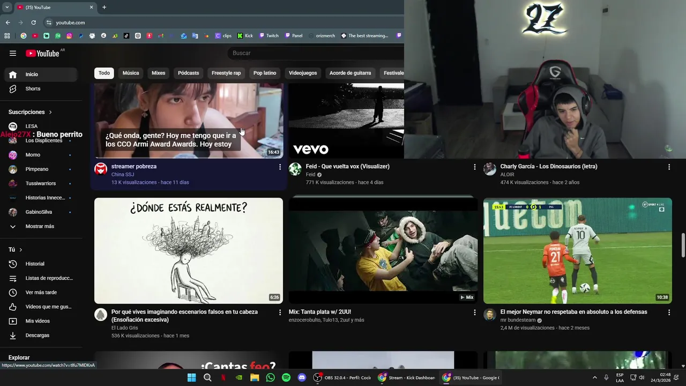Image resolution: width=686 pixels, height=386 pixels.
Task: Open Spotify from the taskbar
Action: coord(286,377)
